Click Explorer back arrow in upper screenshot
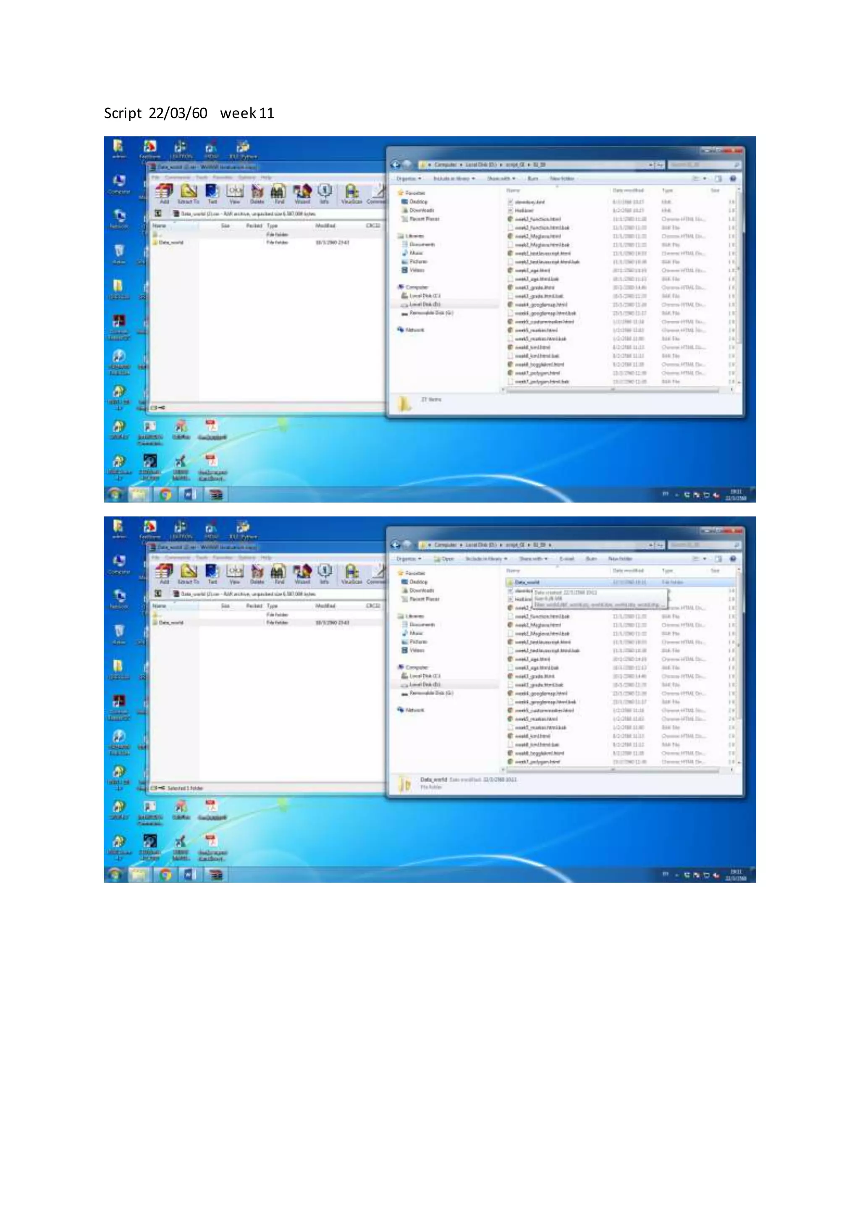Viewport: 860px width, 1216px height. 396,165
